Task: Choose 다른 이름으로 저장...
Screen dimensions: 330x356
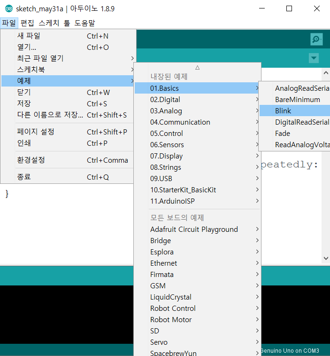Action: (68, 115)
